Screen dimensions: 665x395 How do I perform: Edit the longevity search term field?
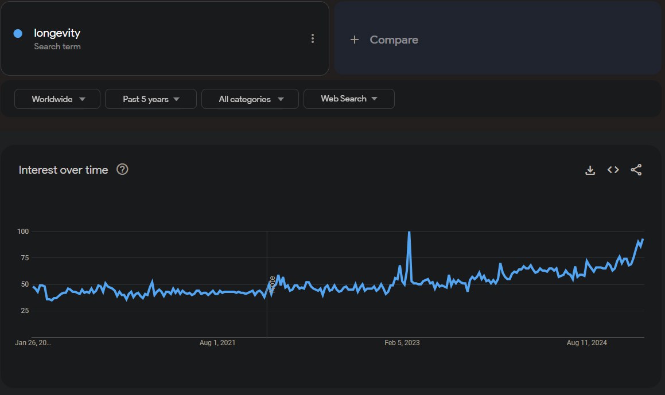coord(57,33)
